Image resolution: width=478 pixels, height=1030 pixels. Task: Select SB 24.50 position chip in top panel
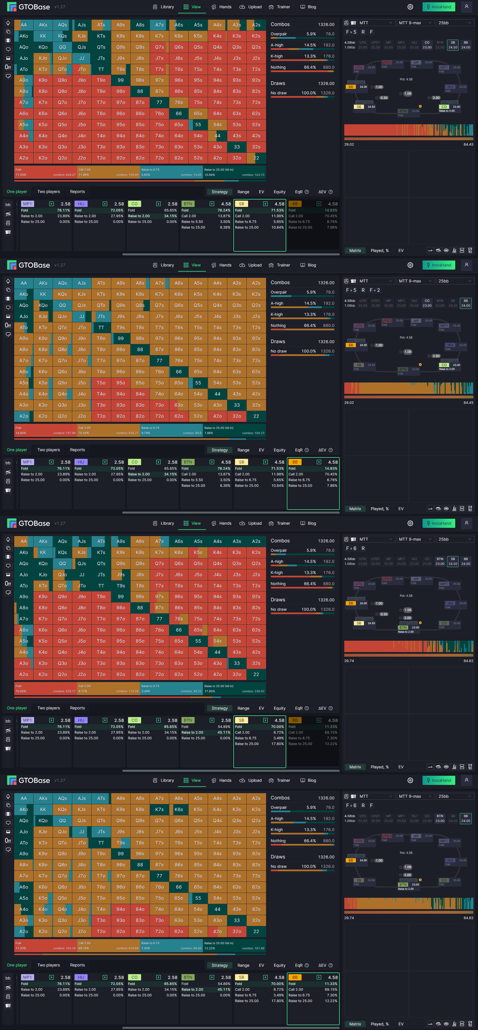452,45
